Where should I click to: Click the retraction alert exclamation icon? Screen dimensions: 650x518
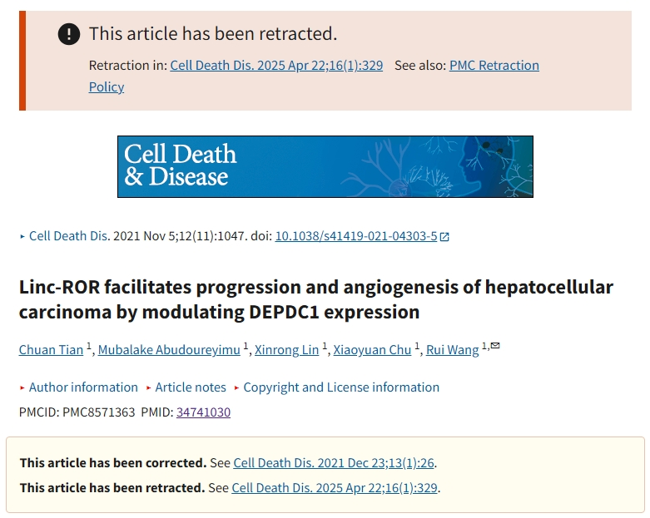[x=69, y=34]
